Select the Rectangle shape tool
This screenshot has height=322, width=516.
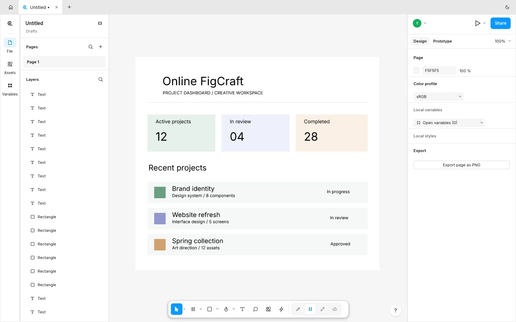coord(210,309)
